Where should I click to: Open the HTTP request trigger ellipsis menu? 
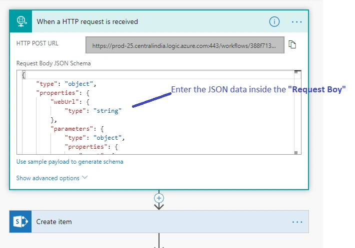click(296, 22)
